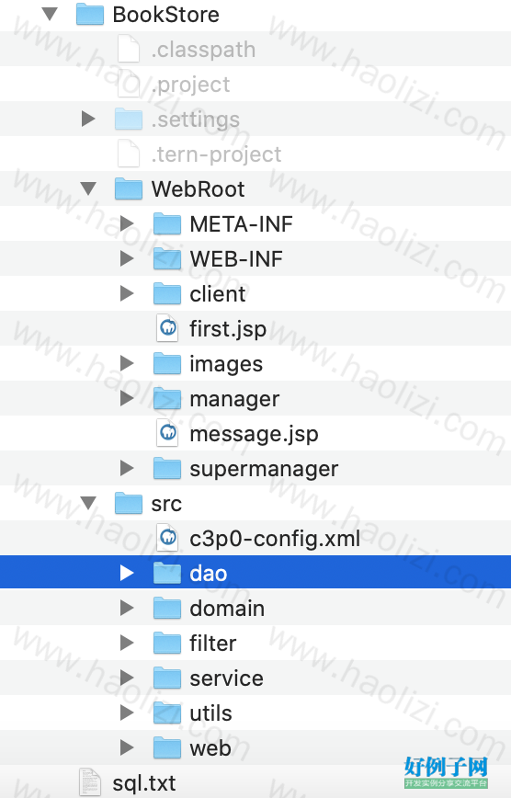Select the WebRoot folder name
Image resolution: width=511 pixels, height=798 pixels.
pyautogui.click(x=198, y=189)
